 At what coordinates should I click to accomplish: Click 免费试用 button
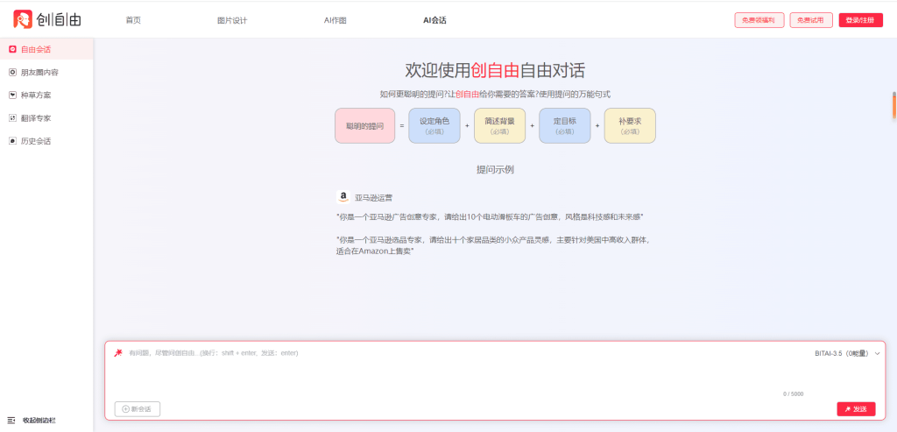point(811,20)
